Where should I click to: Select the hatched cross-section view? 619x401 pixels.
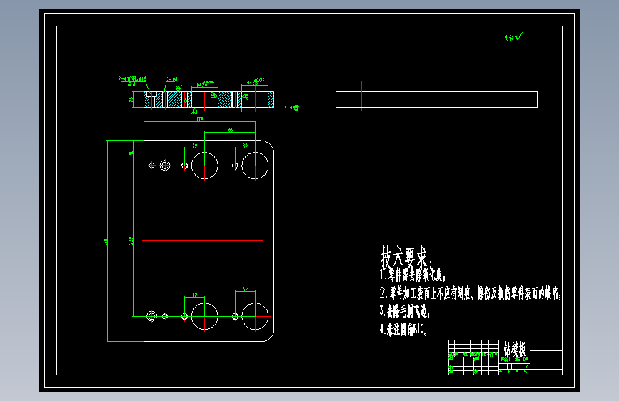click(x=209, y=99)
